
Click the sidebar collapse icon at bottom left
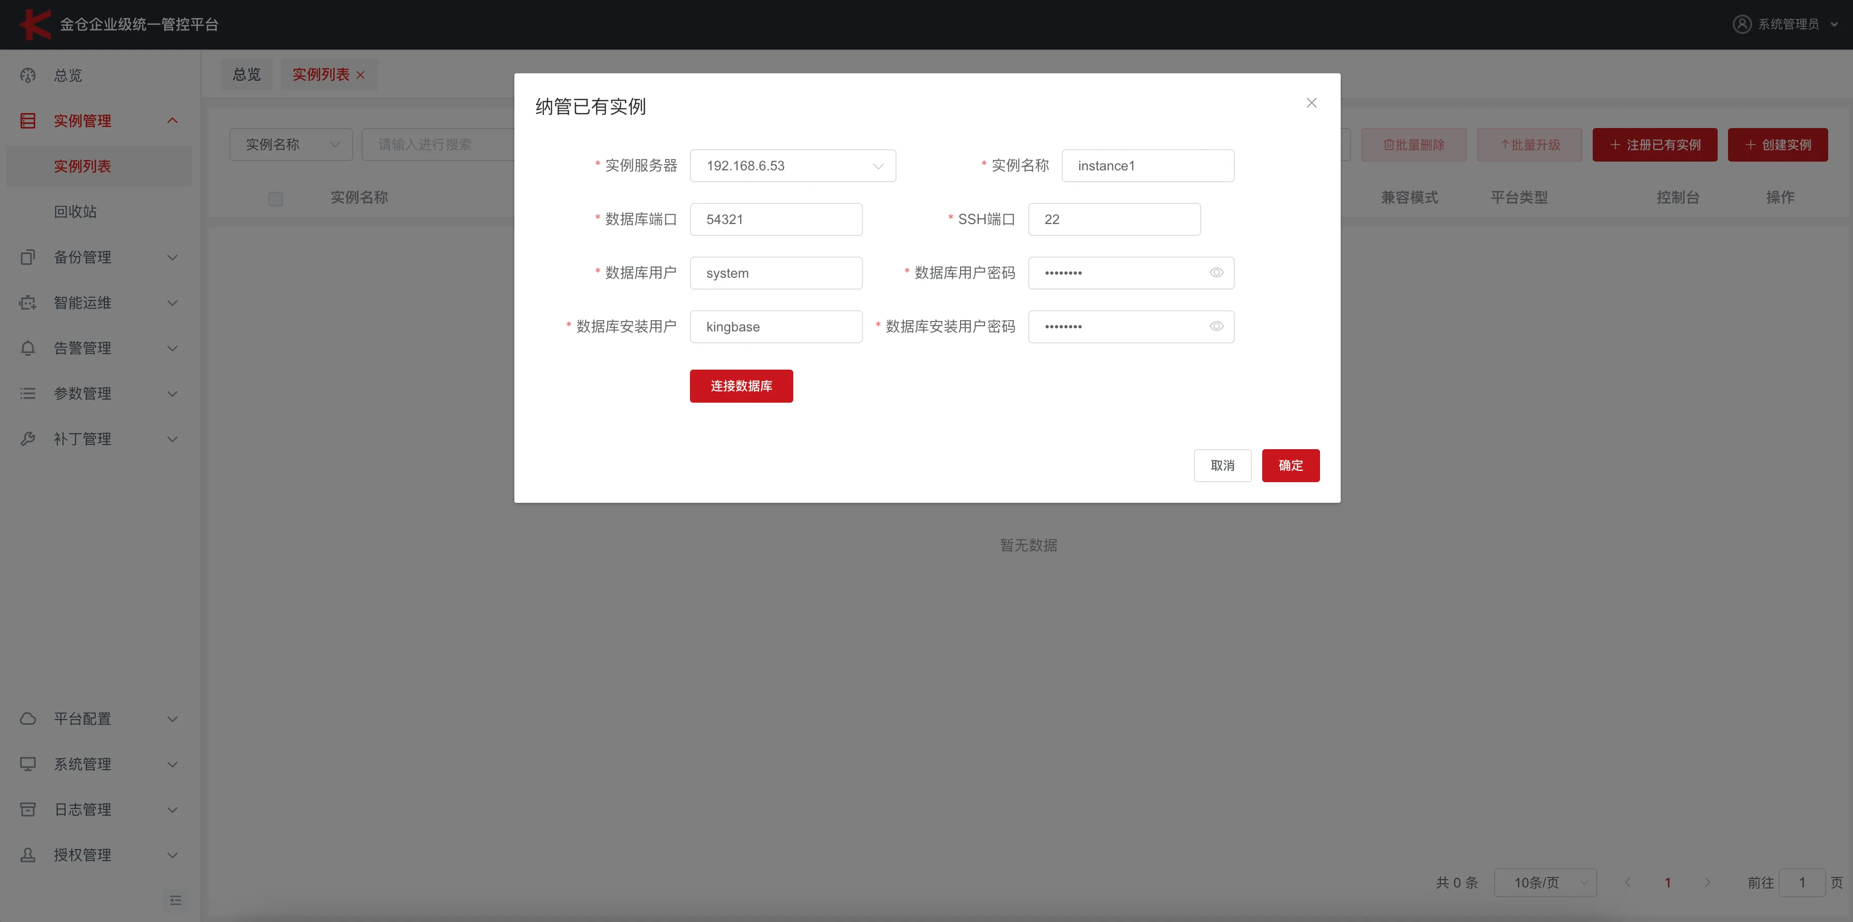[x=176, y=900]
